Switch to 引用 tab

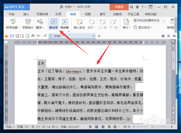[x=58, y=14]
